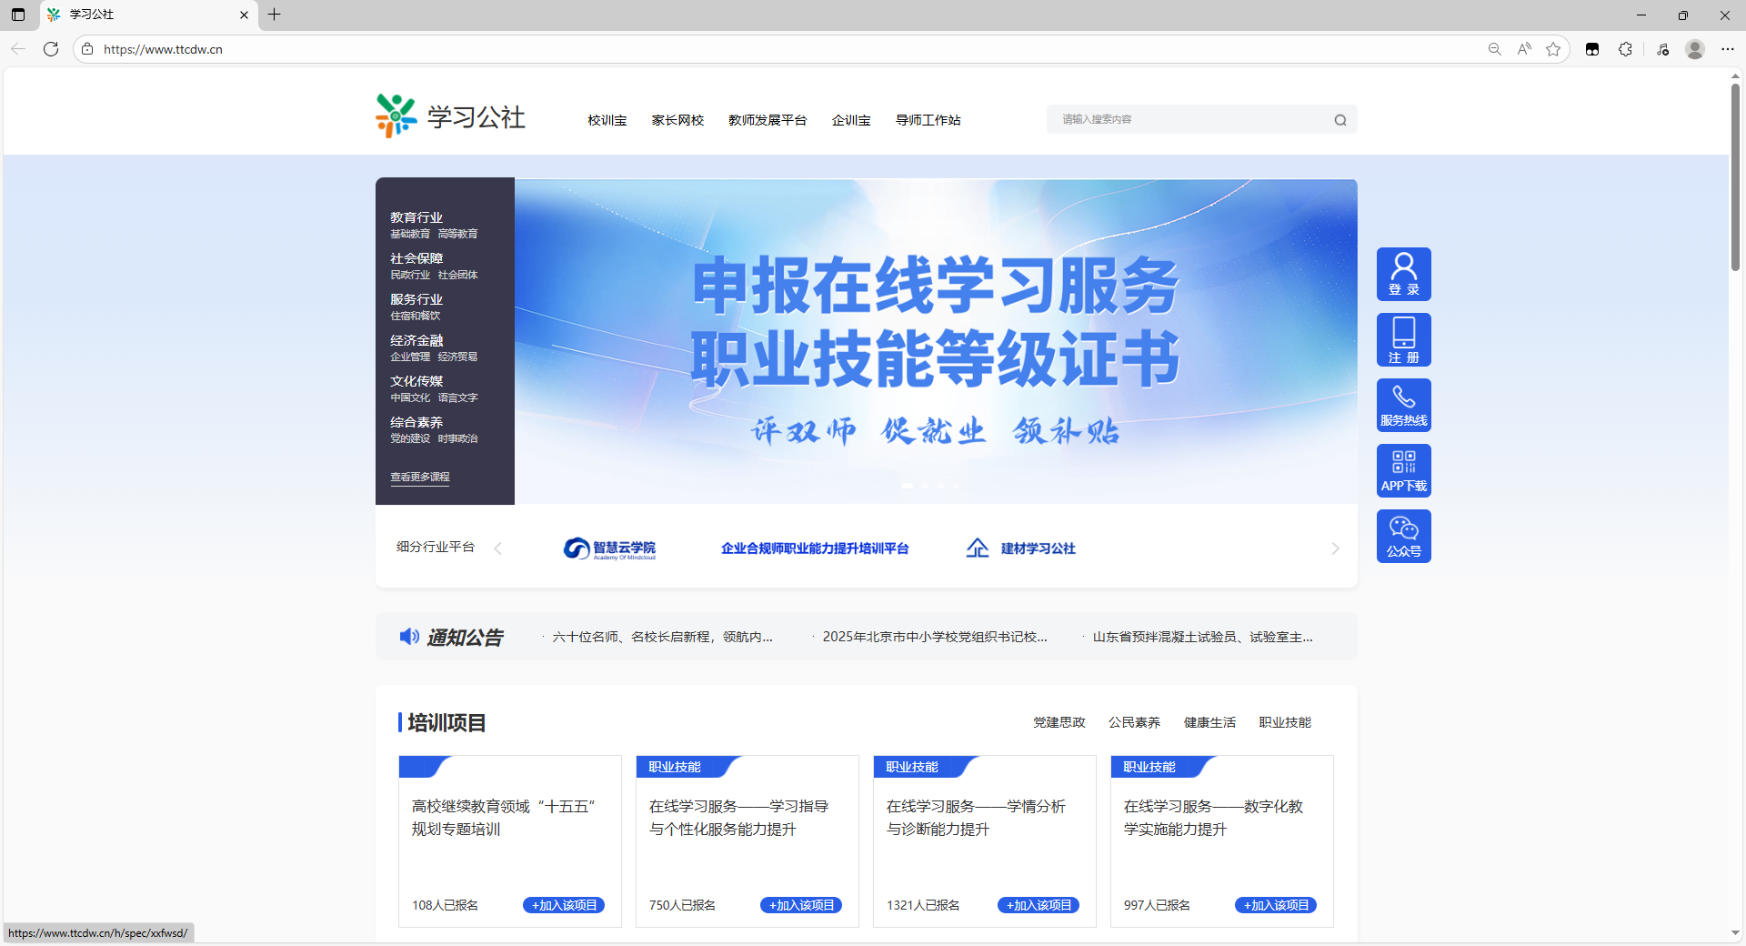Go back in browser history
Image resolution: width=1746 pixels, height=946 pixels.
coord(18,49)
